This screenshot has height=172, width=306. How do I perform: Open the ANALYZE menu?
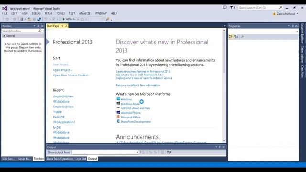coord(85,14)
